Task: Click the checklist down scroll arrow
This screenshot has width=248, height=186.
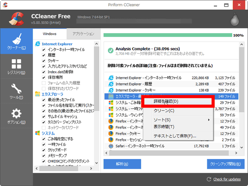Action: (97, 163)
